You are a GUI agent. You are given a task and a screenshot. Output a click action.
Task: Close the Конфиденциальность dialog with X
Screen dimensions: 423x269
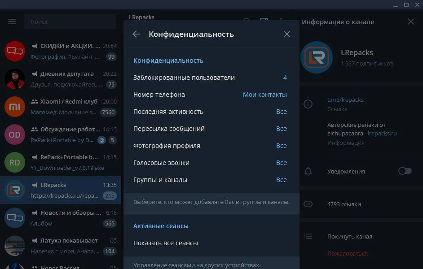click(287, 34)
